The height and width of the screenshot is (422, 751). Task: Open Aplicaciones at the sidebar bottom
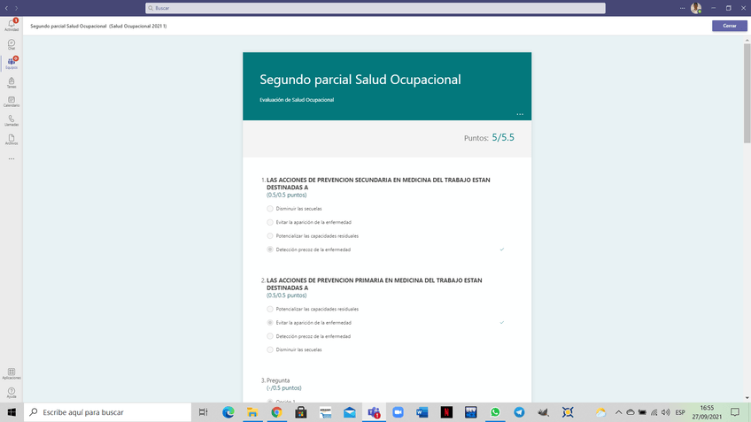click(12, 373)
